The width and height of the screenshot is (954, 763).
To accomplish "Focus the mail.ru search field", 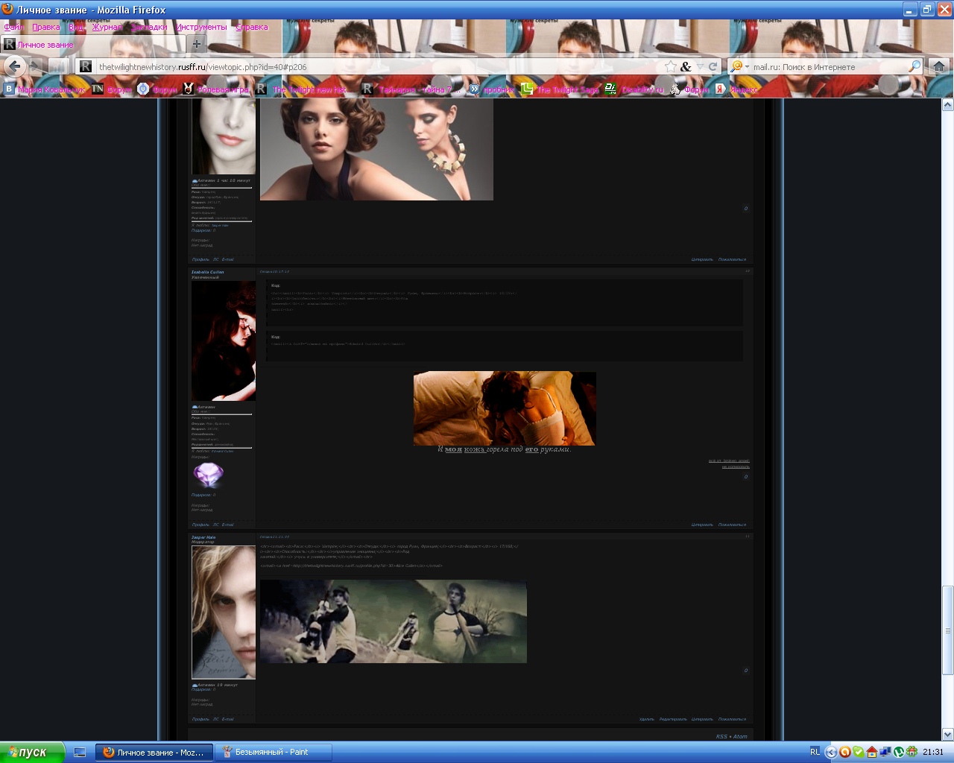I will [827, 66].
